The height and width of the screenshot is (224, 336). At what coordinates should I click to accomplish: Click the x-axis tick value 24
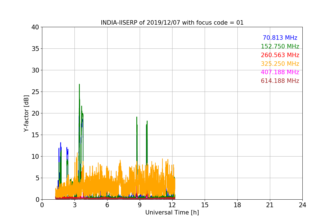tap(302, 205)
